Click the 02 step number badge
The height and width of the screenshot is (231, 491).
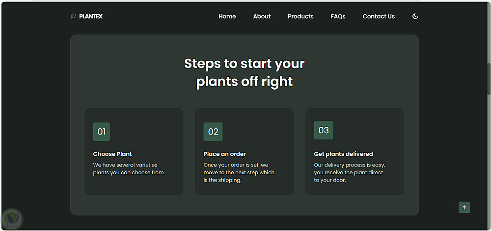pyautogui.click(x=213, y=132)
